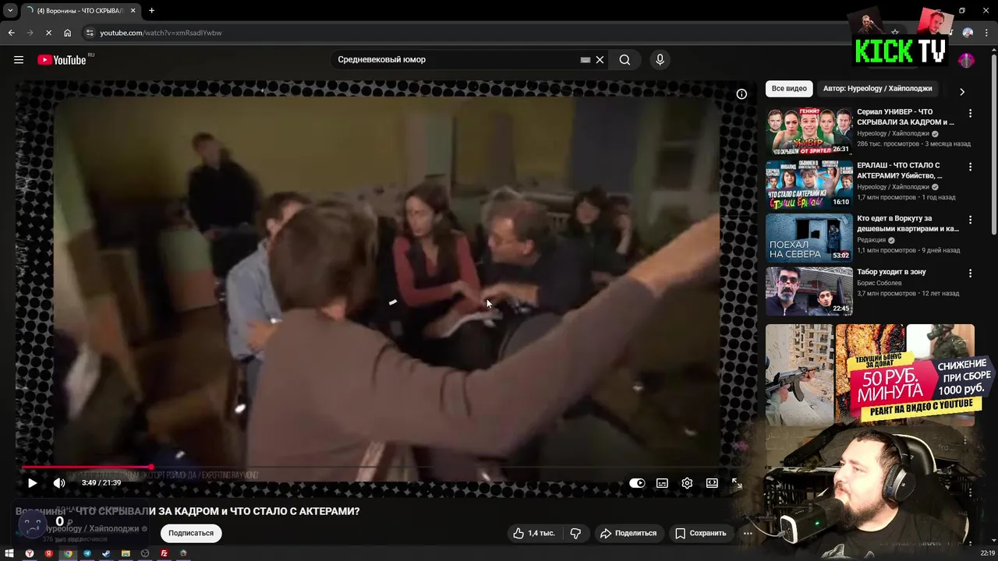Screen dimensions: 998x561
Task: Select the Автор: Hypeology / Хайполоджи chip
Action: 877,89
